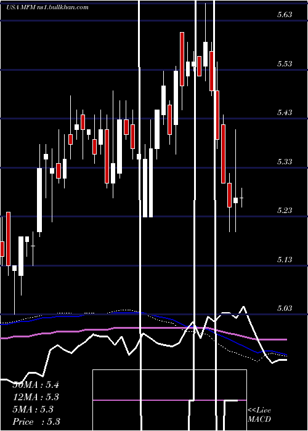The width and height of the screenshot is (308, 431).
Task: Click the 5.53 price axis label
Action: [x=285, y=64]
